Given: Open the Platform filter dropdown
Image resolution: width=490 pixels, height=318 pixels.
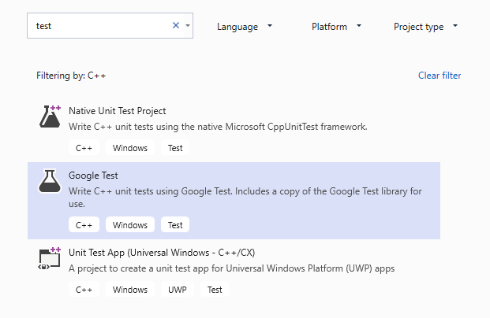Looking at the screenshot, I should coord(336,27).
